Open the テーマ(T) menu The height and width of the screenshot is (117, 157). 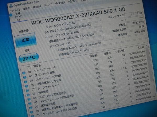point(48,5)
